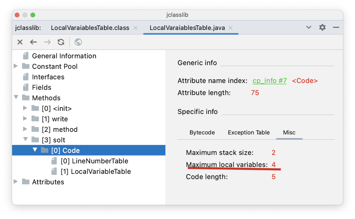Follow the cp_info #7 link
This screenshot has width=355, height=219.
[x=269, y=81]
